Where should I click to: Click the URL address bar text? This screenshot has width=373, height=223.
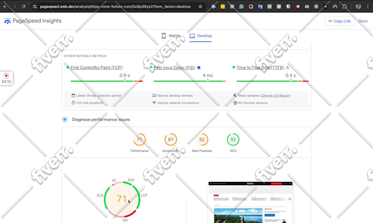[x=115, y=7]
